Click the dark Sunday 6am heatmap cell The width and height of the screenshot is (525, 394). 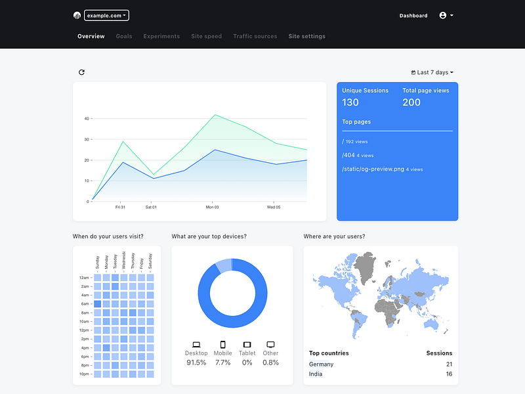pyautogui.click(x=97, y=304)
